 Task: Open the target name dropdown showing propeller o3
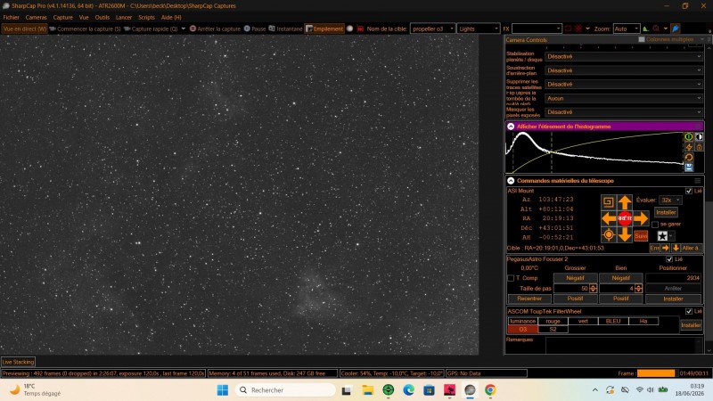[x=432, y=29]
